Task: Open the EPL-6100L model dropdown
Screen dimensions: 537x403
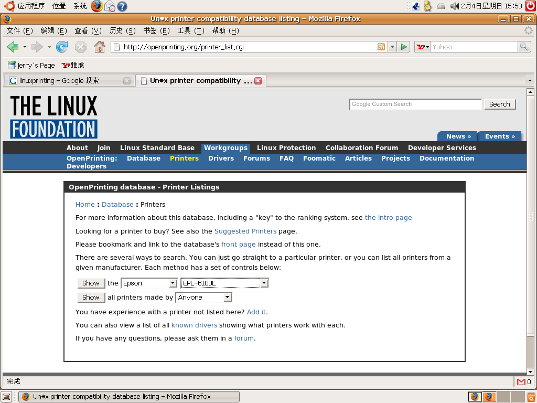Action: [x=224, y=283]
